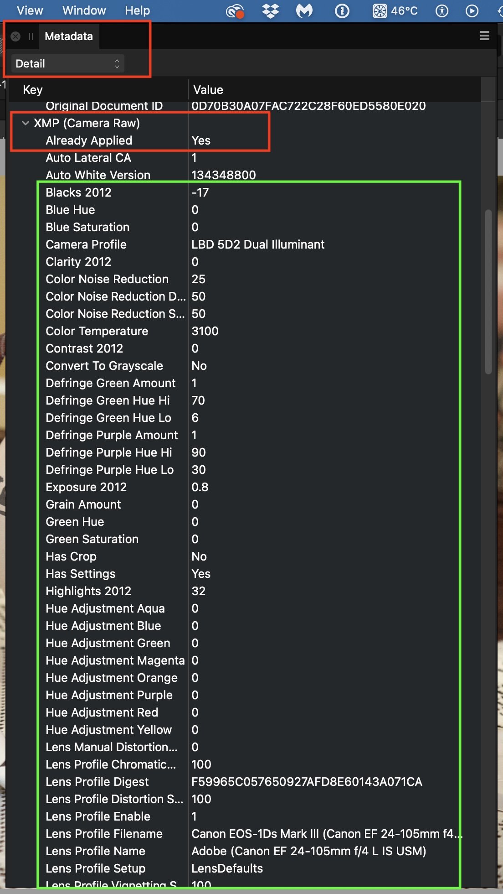Open the 1Password menu bar icon
The height and width of the screenshot is (894, 503).
click(342, 10)
